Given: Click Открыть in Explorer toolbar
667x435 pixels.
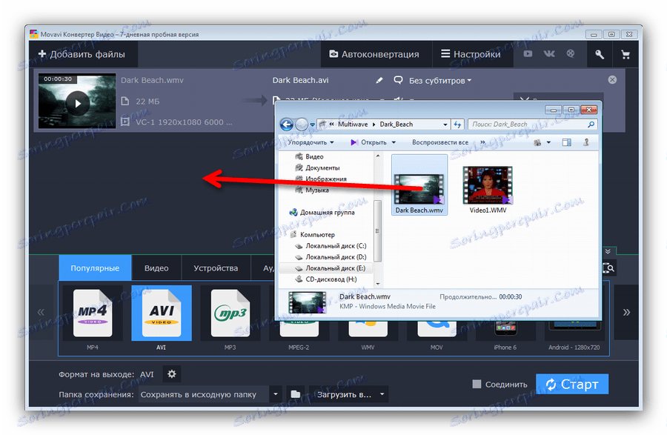Looking at the screenshot, I should tap(368, 142).
